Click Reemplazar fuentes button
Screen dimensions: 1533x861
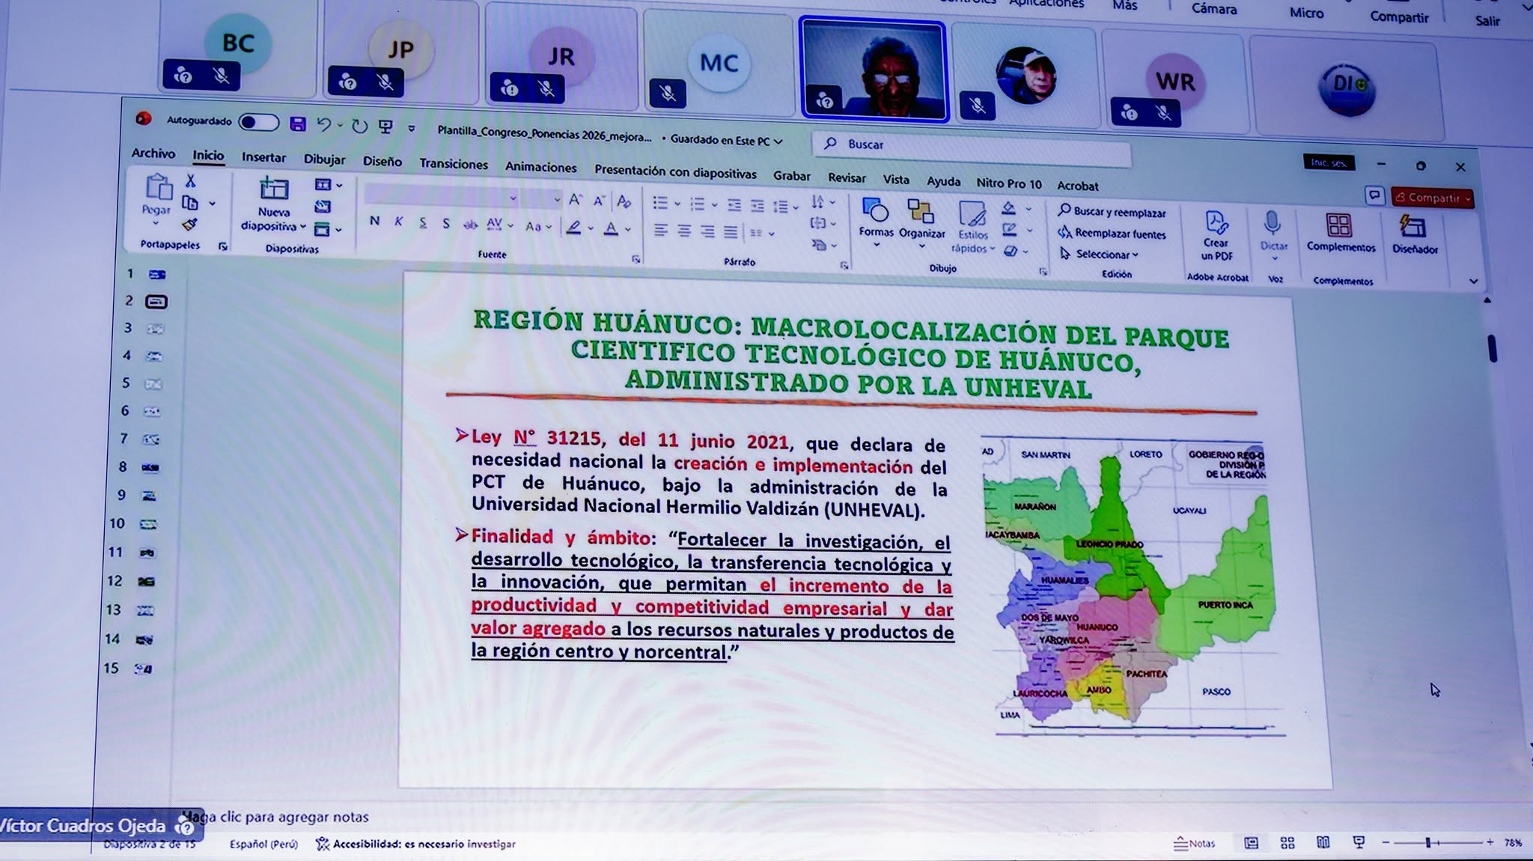1112,234
